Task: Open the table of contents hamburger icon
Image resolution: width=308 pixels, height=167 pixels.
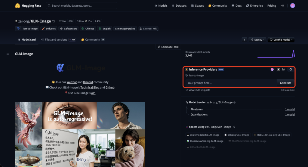Action: pyautogui.click(x=8, y=54)
